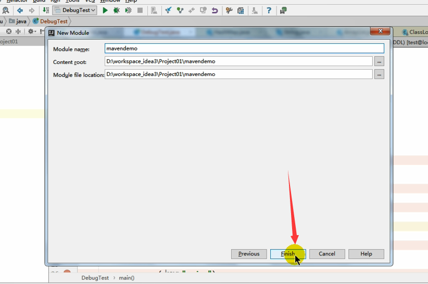The image size is (428, 284).
Task: Open Help with the blue question mark
Action: (269, 10)
